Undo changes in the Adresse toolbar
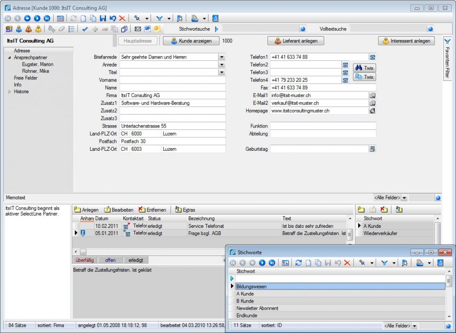456x333 pixels. pyautogui.click(x=113, y=19)
